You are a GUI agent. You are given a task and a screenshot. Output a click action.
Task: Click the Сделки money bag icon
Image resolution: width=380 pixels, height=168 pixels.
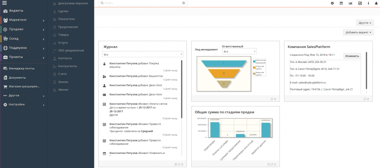click(55, 11)
